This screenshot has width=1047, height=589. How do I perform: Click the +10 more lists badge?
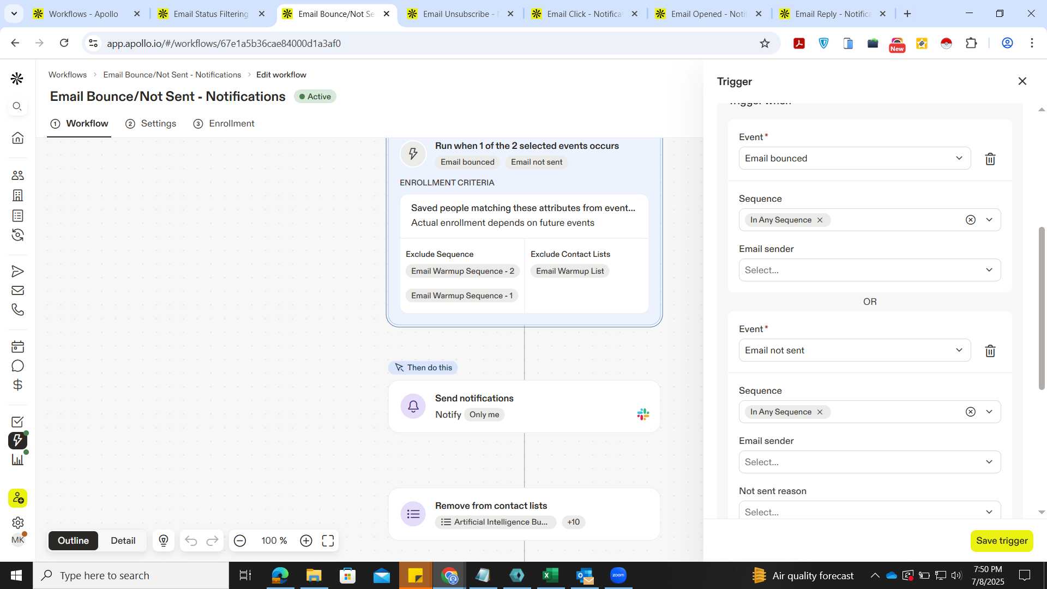click(x=573, y=522)
